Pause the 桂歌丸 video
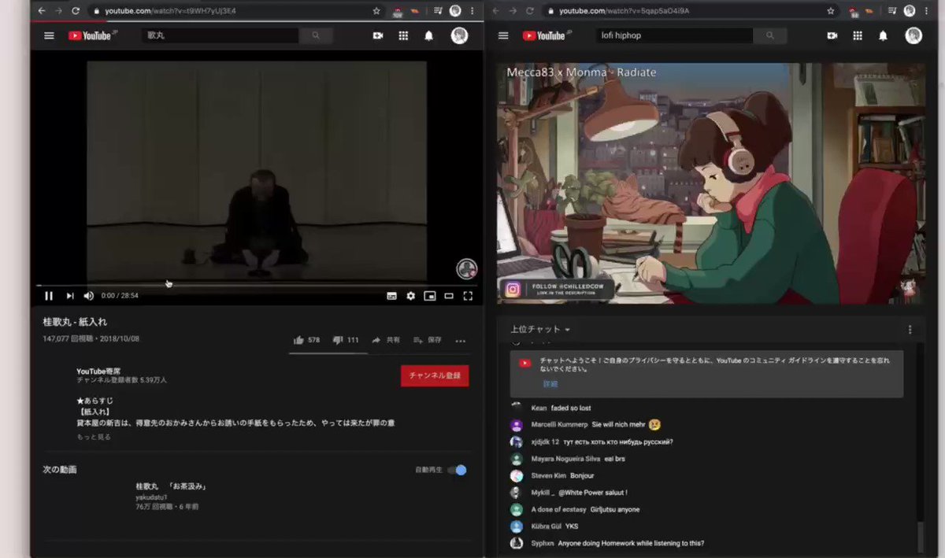The width and height of the screenshot is (945, 558). (x=49, y=296)
